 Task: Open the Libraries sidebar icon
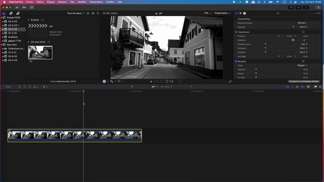pyautogui.click(x=4, y=14)
